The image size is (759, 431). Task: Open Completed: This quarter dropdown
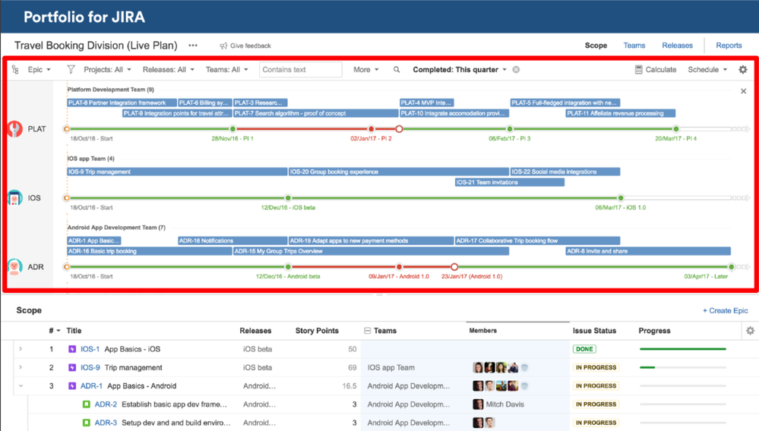[460, 70]
